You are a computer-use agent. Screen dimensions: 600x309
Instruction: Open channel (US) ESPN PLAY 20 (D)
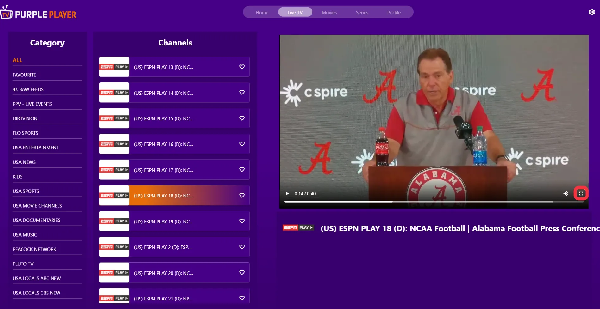tap(174, 273)
